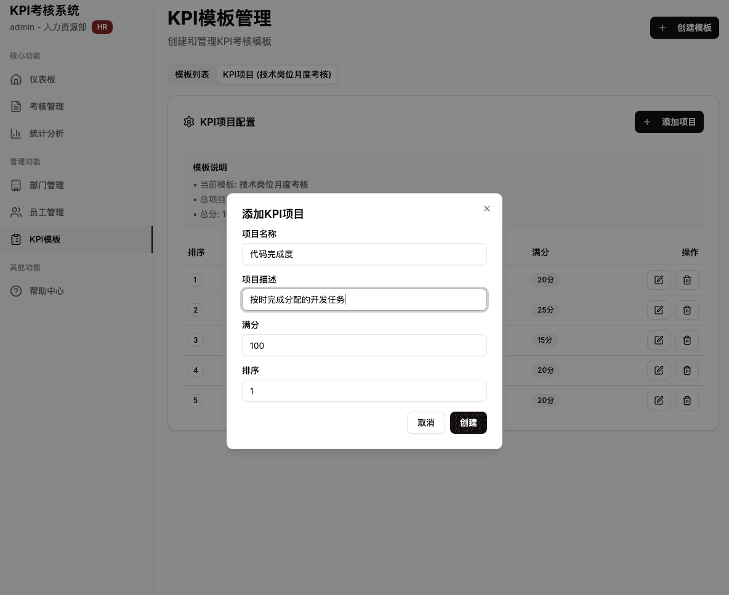This screenshot has height=595, width=729.
Task: Open 帮助中心 in the sidebar
Action: coord(76,291)
